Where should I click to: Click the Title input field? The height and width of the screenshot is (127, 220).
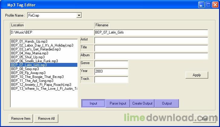(151, 48)
